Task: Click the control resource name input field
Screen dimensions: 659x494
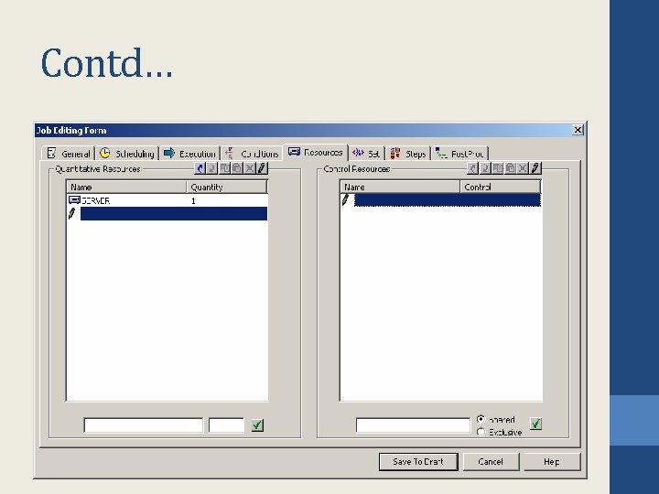Action: coord(413,425)
